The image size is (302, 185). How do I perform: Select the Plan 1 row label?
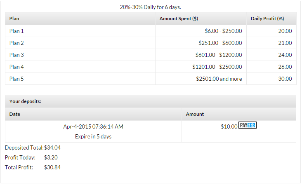click(x=17, y=31)
